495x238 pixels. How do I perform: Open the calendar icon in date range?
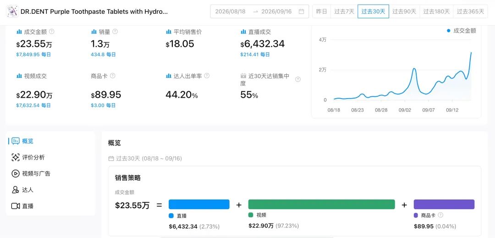[302, 11]
